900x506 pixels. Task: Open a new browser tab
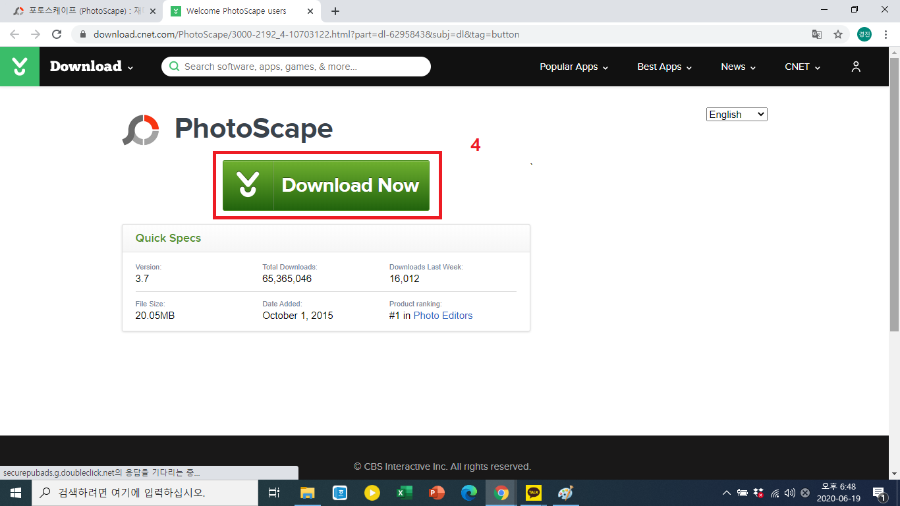tap(335, 11)
